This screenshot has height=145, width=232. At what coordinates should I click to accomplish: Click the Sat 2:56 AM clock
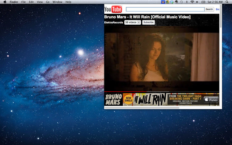coord(215,2)
